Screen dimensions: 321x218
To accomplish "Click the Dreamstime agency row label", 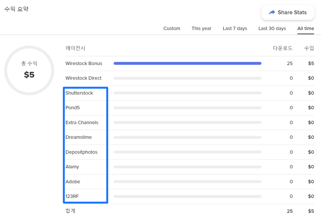I will point(78,137).
